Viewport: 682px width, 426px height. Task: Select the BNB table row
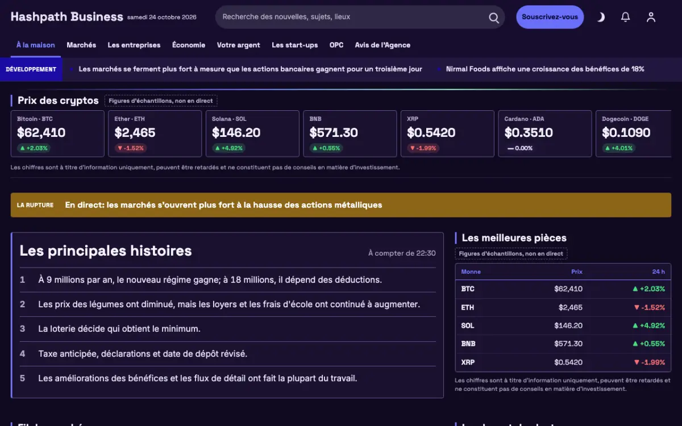(563, 344)
